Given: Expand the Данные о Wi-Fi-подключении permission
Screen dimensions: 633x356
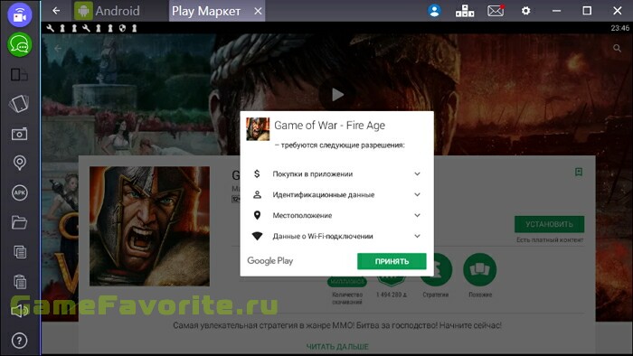Looking at the screenshot, I should [336, 236].
